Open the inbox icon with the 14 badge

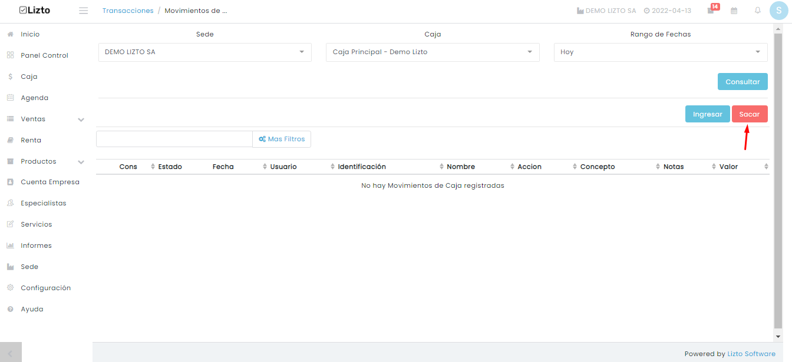coord(711,11)
